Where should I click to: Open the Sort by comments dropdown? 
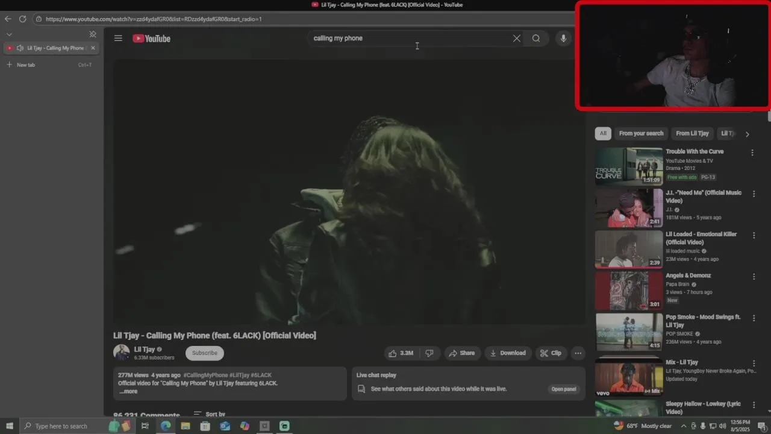coord(209,414)
